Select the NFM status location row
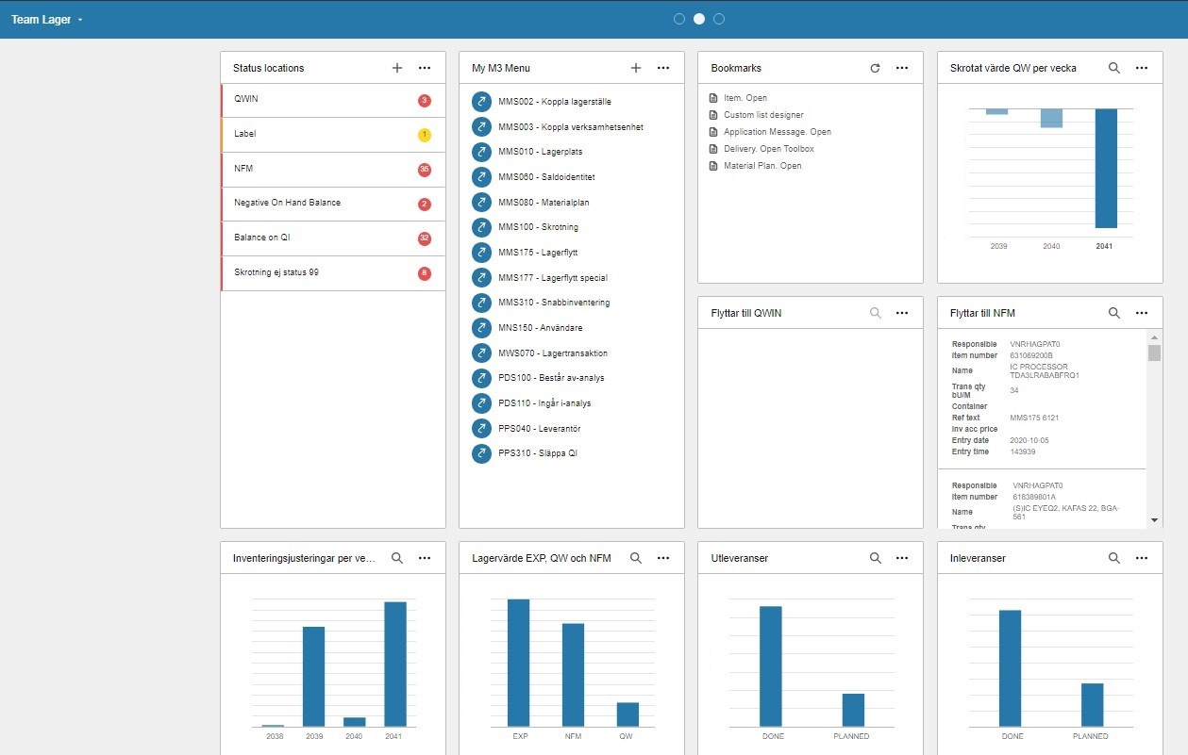 332,169
